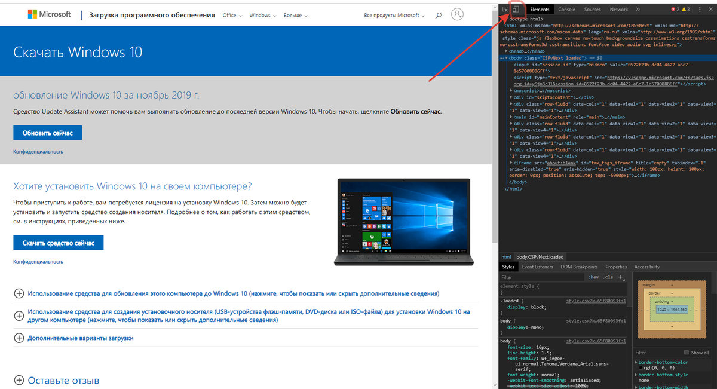Image resolution: width=717 pixels, height=389 pixels.
Task: Expand the head element in DOM tree
Action: (x=507, y=51)
